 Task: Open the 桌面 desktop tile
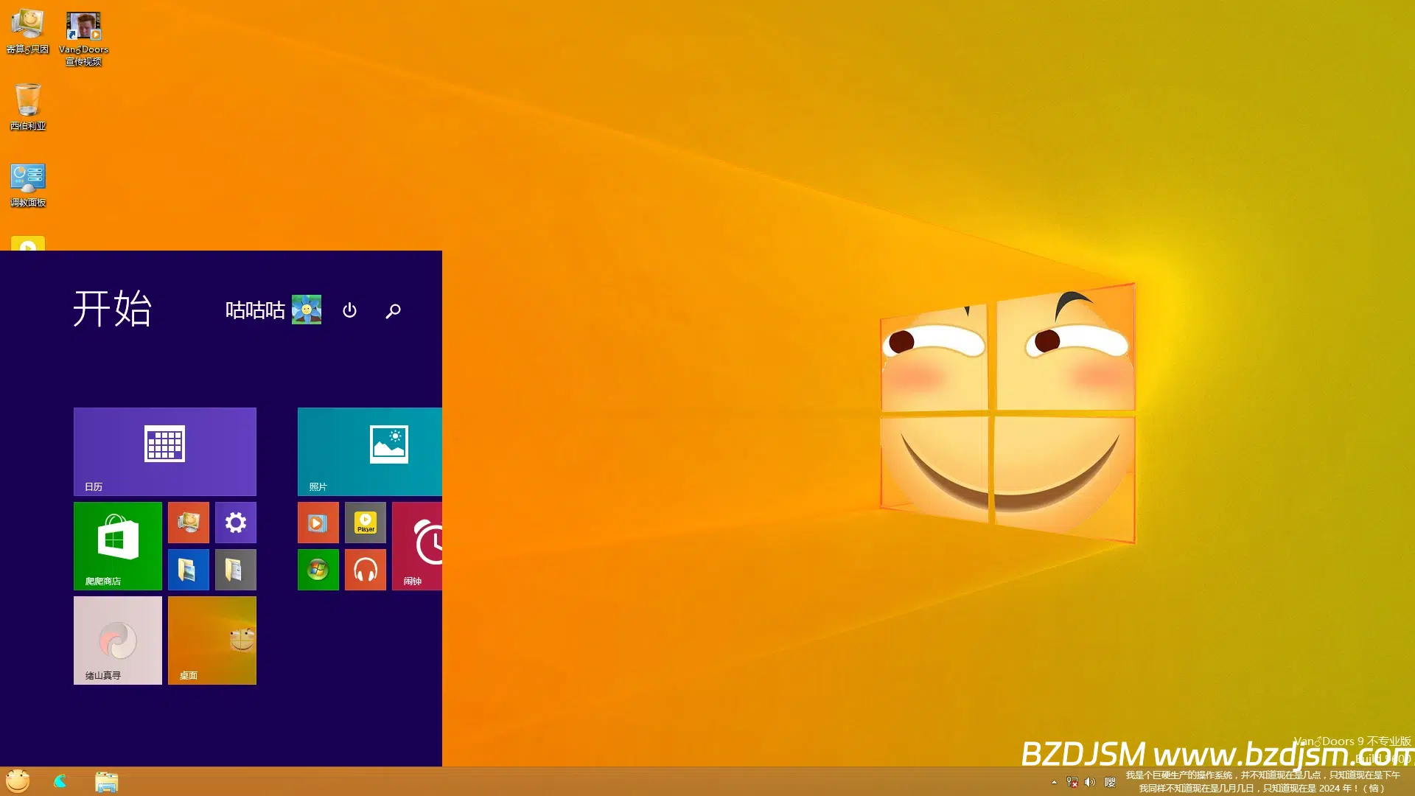click(212, 640)
